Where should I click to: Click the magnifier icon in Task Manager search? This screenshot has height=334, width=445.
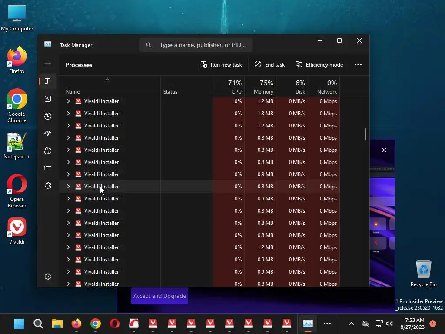pos(149,45)
